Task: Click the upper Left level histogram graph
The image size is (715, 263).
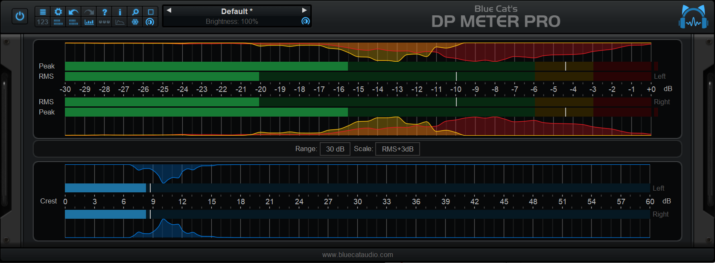Action: pos(358,52)
